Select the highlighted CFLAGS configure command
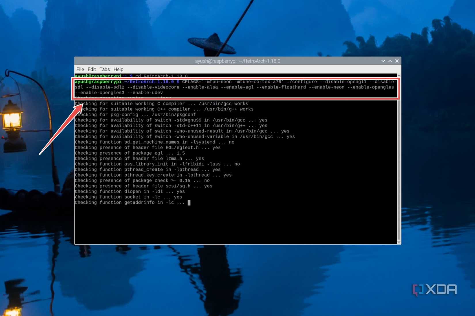Screen dimensions: 475x316 pos(236,87)
